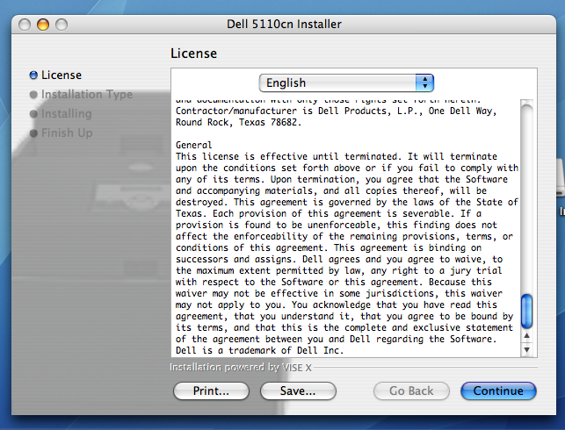Click the scrollbar track above the thumb

527,198
